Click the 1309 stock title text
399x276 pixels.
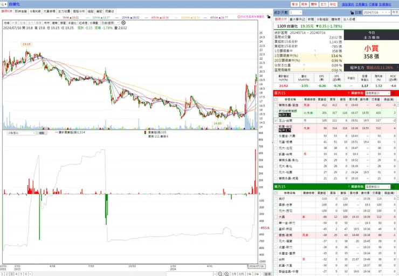[287, 26]
